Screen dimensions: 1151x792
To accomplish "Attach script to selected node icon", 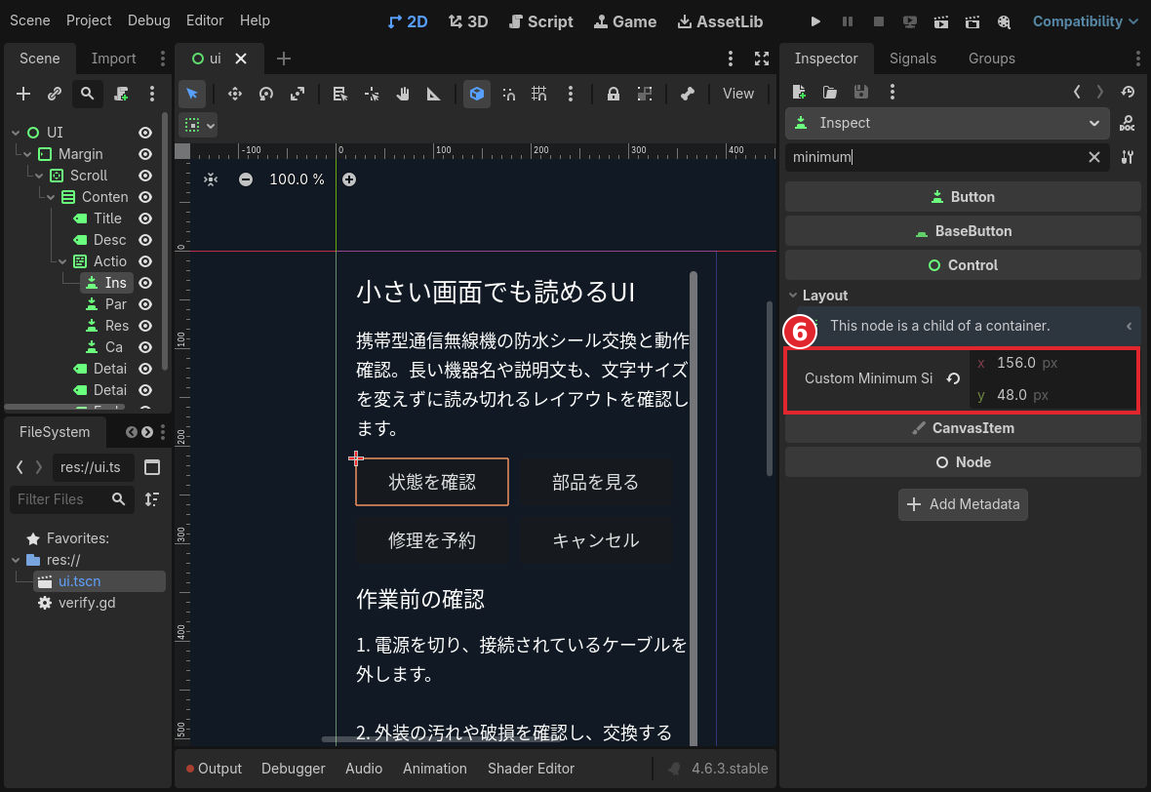I will tap(121, 94).
